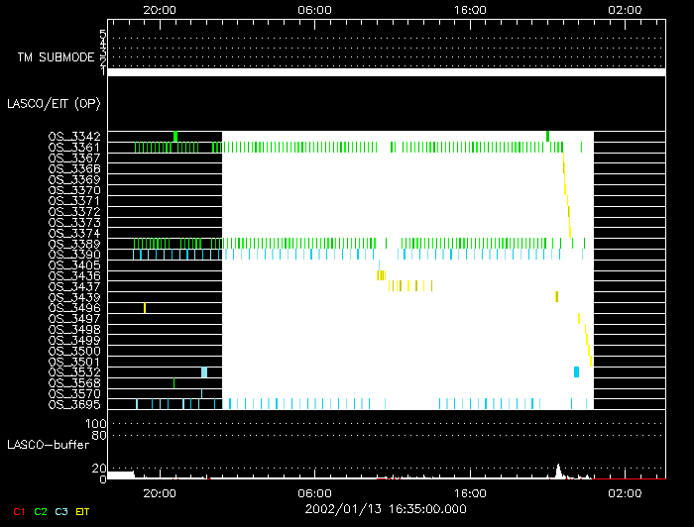694x527 pixels.
Task: Click the OS_3500 row label
Action: pos(74,351)
